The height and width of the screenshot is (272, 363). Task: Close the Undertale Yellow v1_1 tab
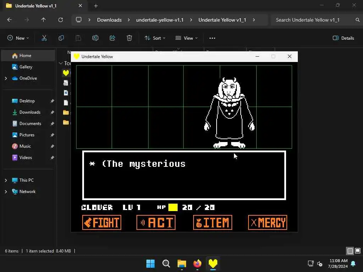coord(80,6)
